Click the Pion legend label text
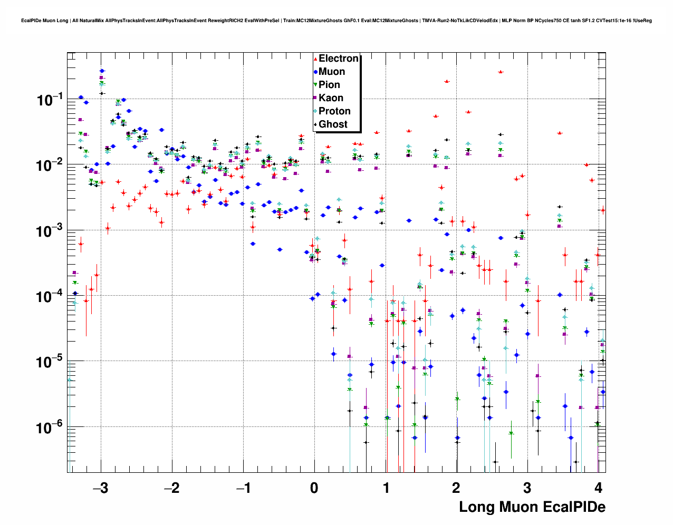Image resolution: width=673 pixels, height=525 pixels. click(x=329, y=85)
